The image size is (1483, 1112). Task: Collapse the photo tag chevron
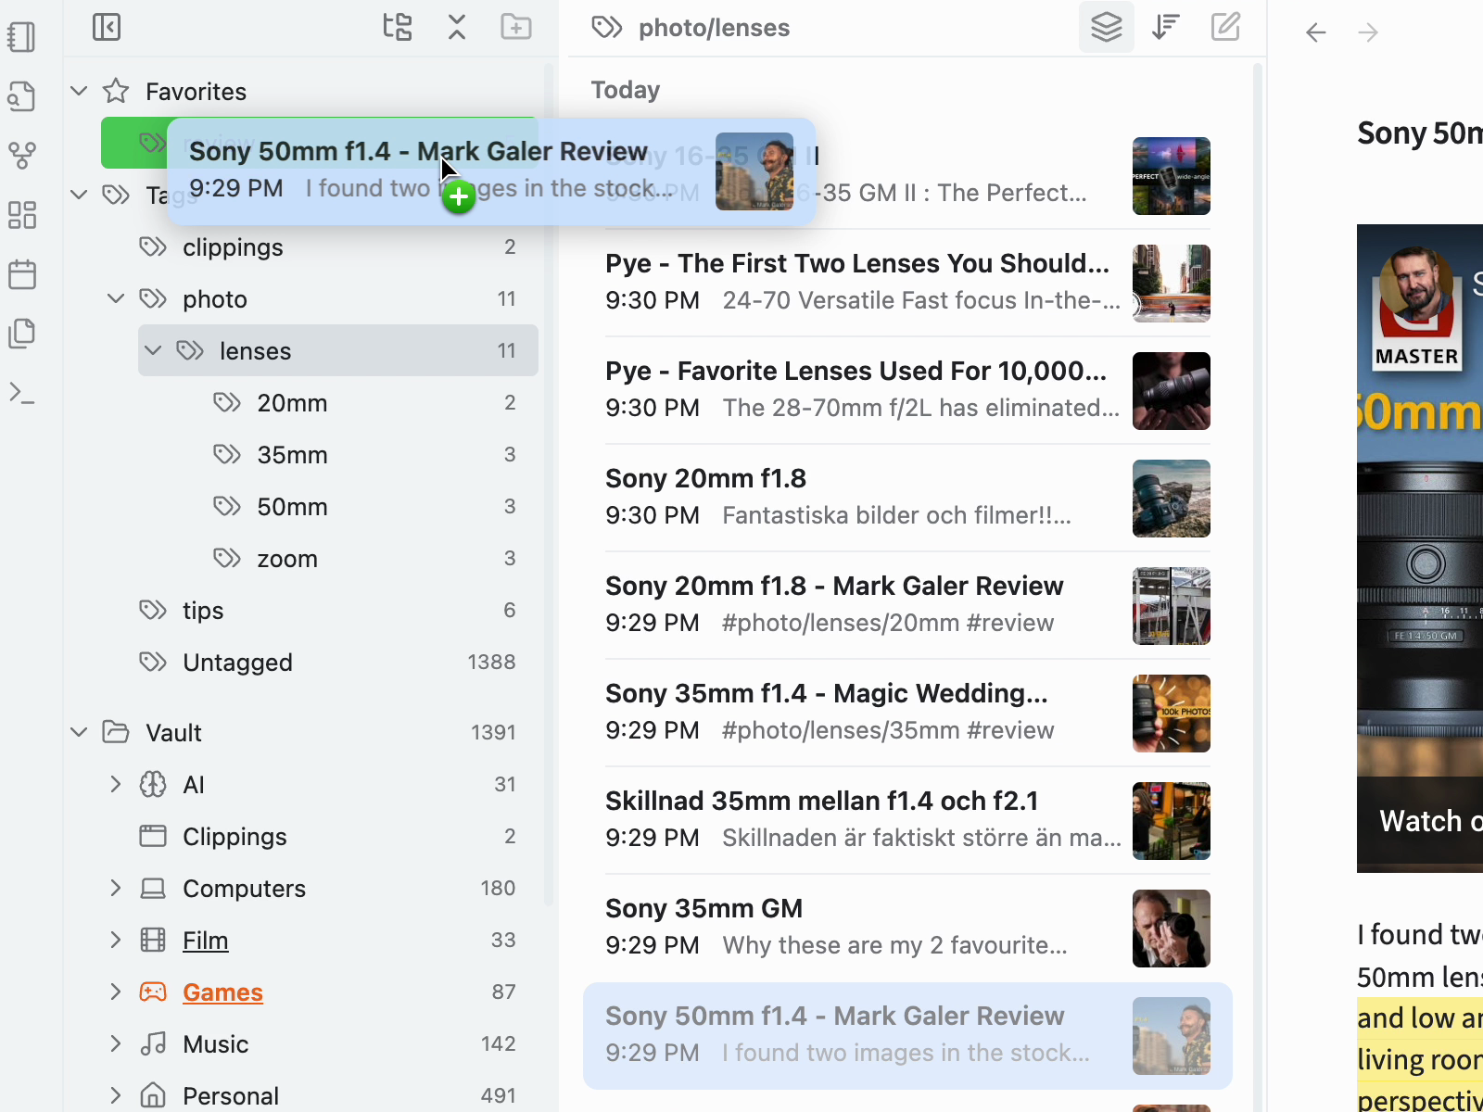(x=116, y=298)
